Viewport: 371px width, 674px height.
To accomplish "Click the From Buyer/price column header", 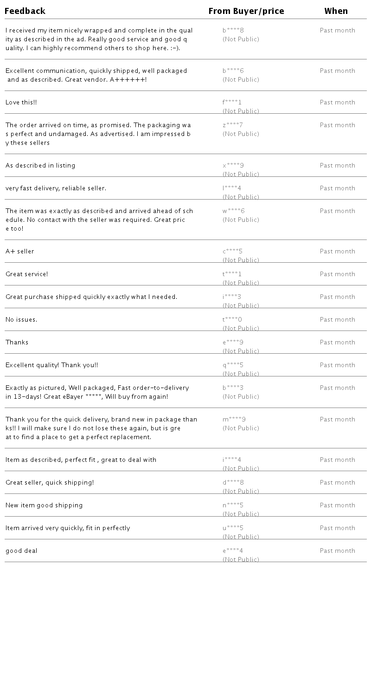I will (x=246, y=11).
